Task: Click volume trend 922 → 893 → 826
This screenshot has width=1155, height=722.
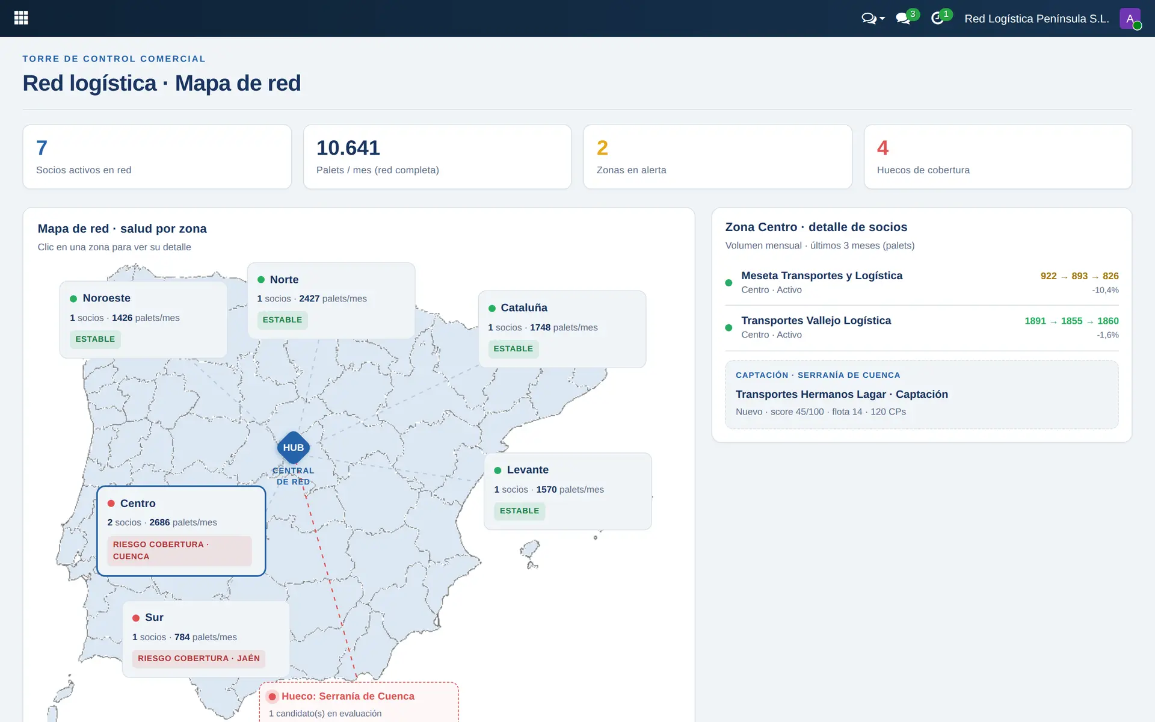Action: 1079,276
